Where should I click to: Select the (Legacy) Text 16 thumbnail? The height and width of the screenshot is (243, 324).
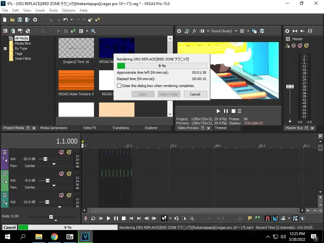(76, 48)
